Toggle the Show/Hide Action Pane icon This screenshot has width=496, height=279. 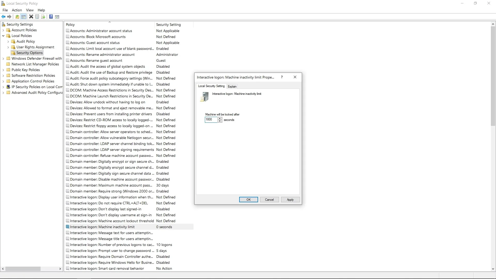pos(57,17)
